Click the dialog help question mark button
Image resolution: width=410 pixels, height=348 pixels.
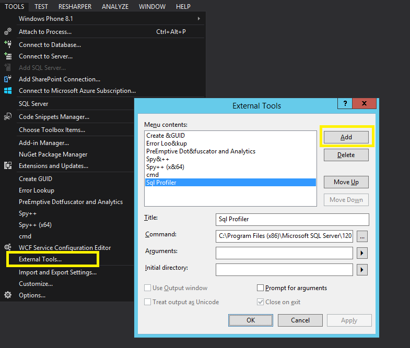click(x=345, y=103)
